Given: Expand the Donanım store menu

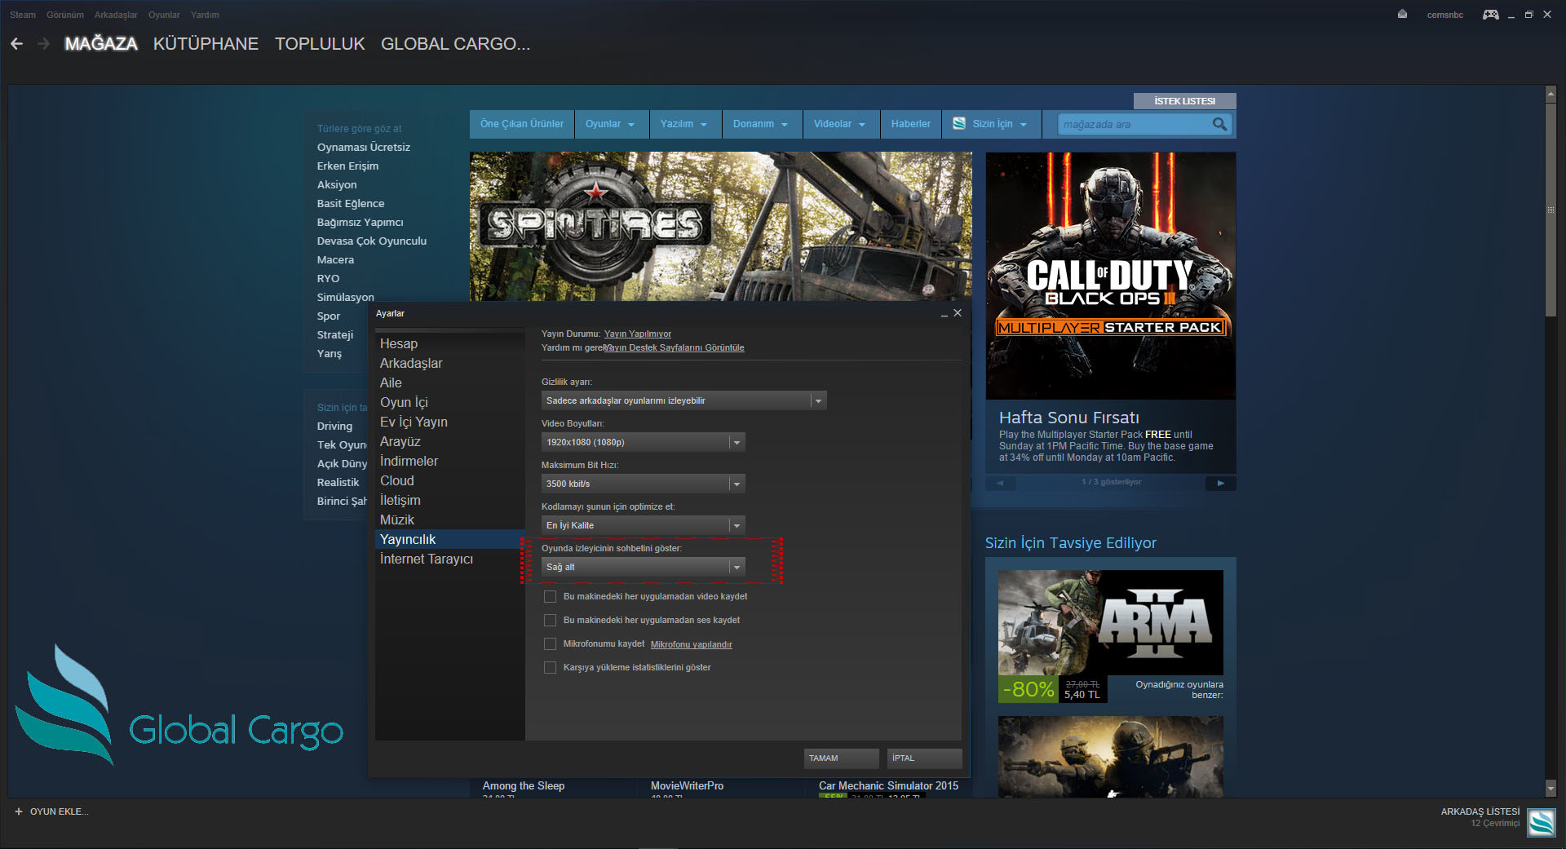Looking at the screenshot, I should point(762,124).
